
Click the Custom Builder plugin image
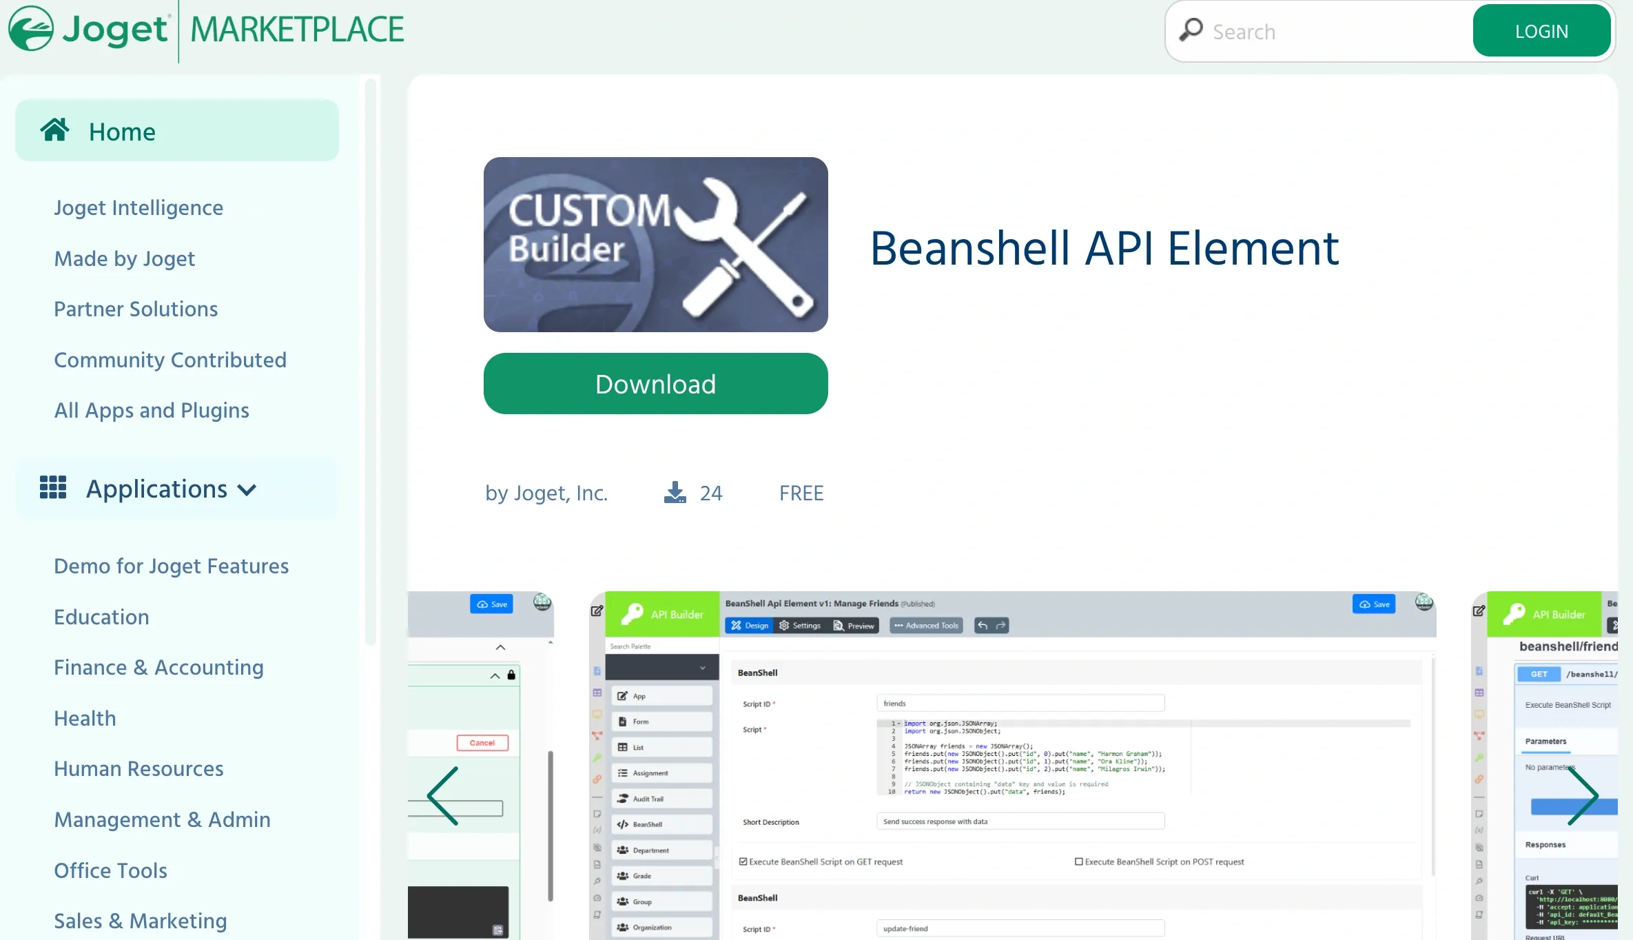click(655, 245)
